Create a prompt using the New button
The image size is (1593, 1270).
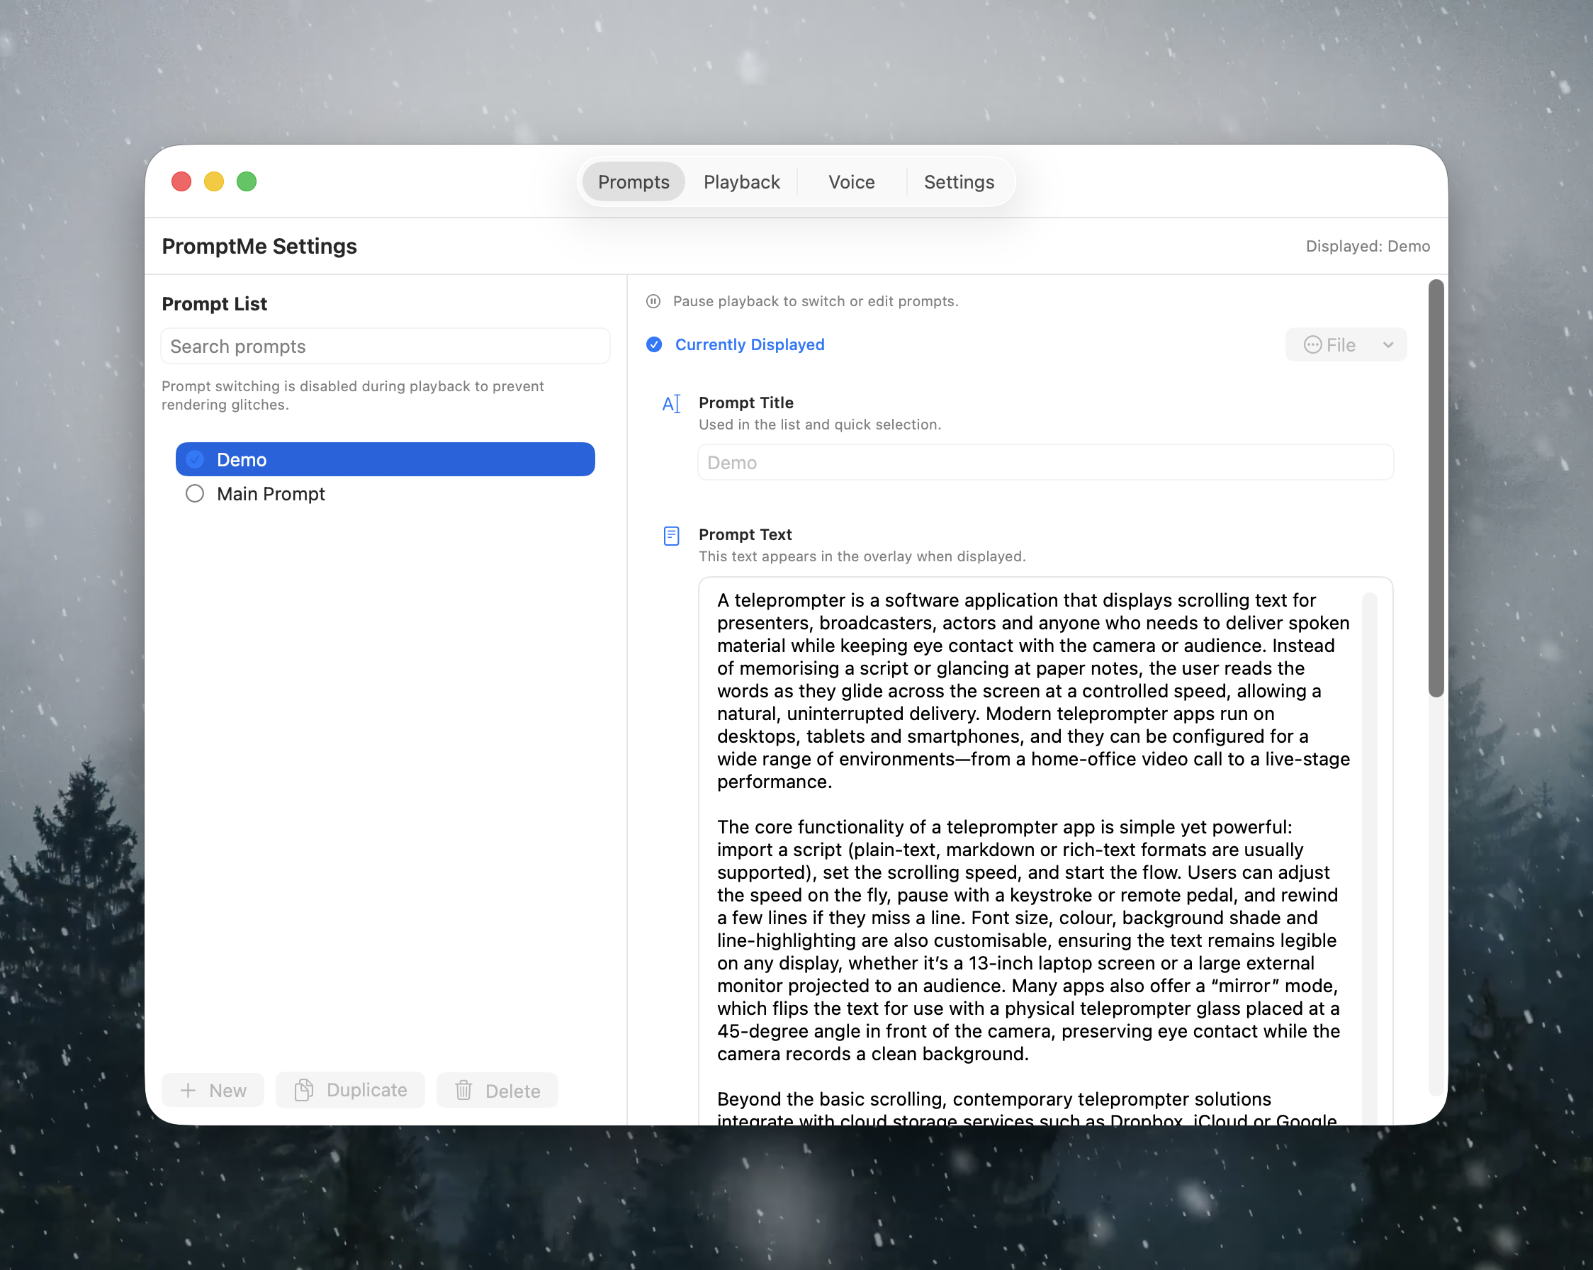pyautogui.click(x=213, y=1090)
